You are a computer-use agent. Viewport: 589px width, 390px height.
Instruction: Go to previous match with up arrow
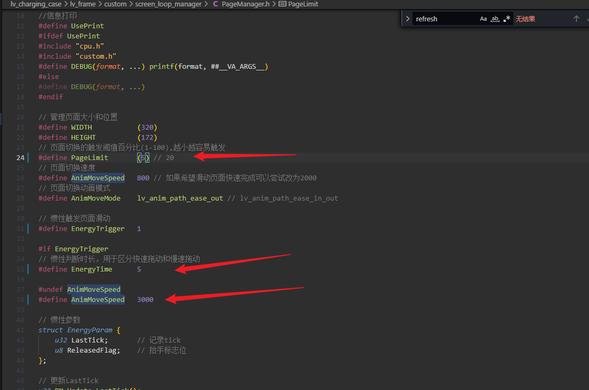(x=576, y=19)
